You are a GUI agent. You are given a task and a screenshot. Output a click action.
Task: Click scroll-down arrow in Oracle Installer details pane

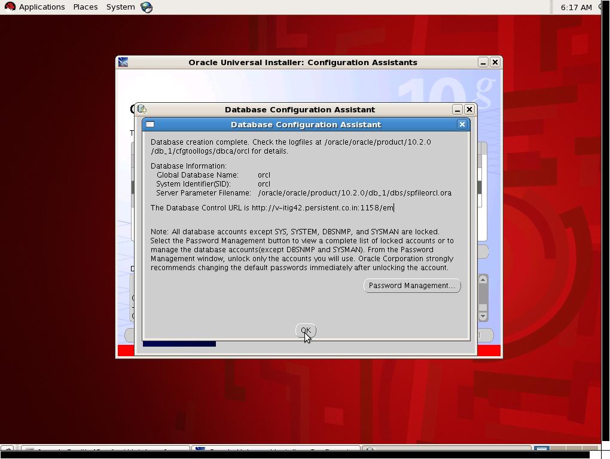(x=483, y=316)
